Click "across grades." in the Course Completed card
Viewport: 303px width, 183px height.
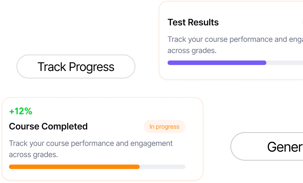coord(33,155)
